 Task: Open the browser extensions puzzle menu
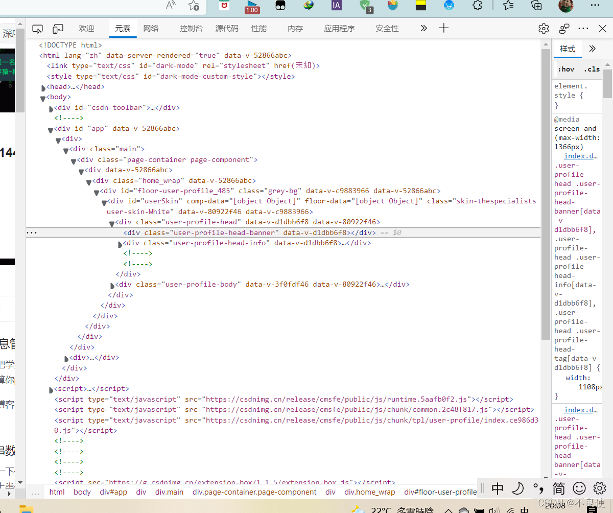477,6
